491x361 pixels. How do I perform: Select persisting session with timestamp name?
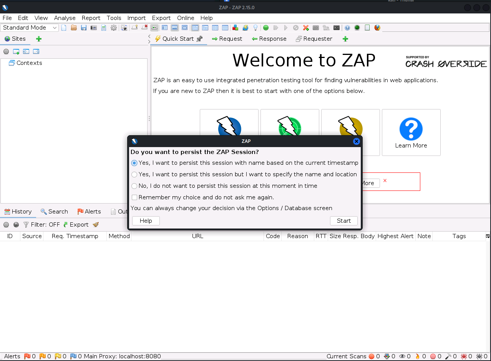134,163
